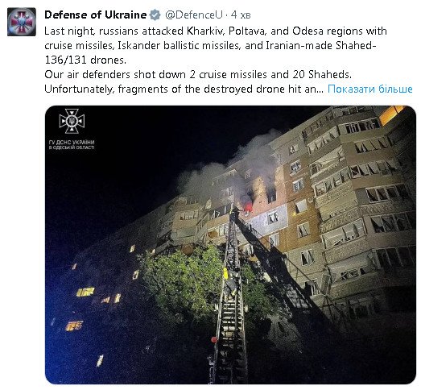Click the blue verified badge

coord(155,15)
